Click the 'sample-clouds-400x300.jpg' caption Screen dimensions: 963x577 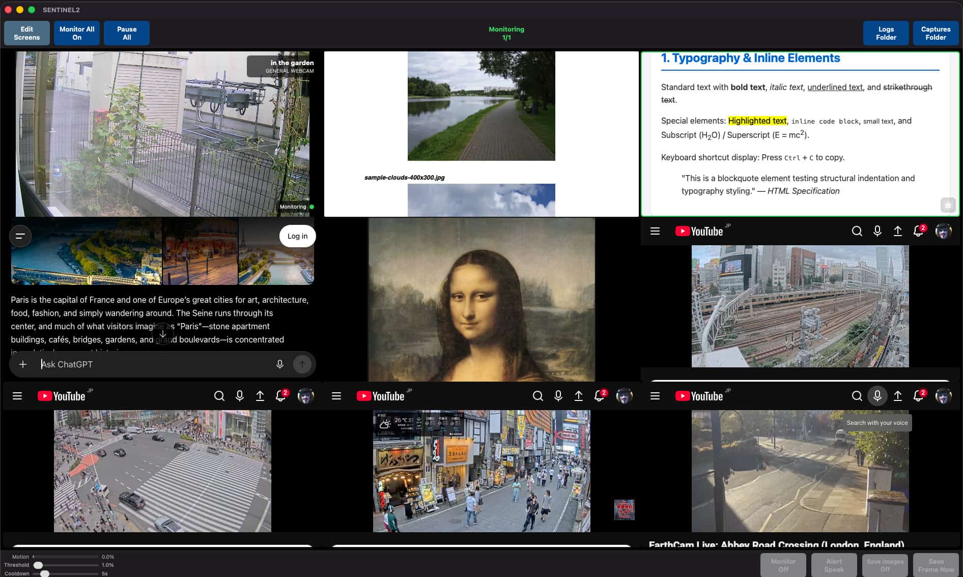click(x=405, y=178)
